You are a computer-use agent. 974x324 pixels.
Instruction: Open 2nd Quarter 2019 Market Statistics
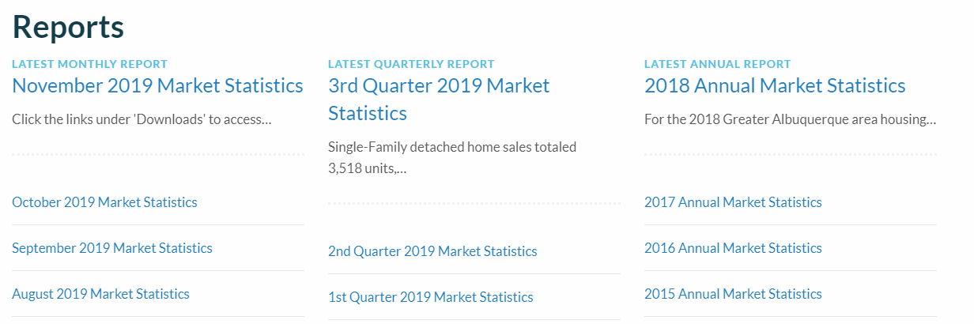(432, 251)
